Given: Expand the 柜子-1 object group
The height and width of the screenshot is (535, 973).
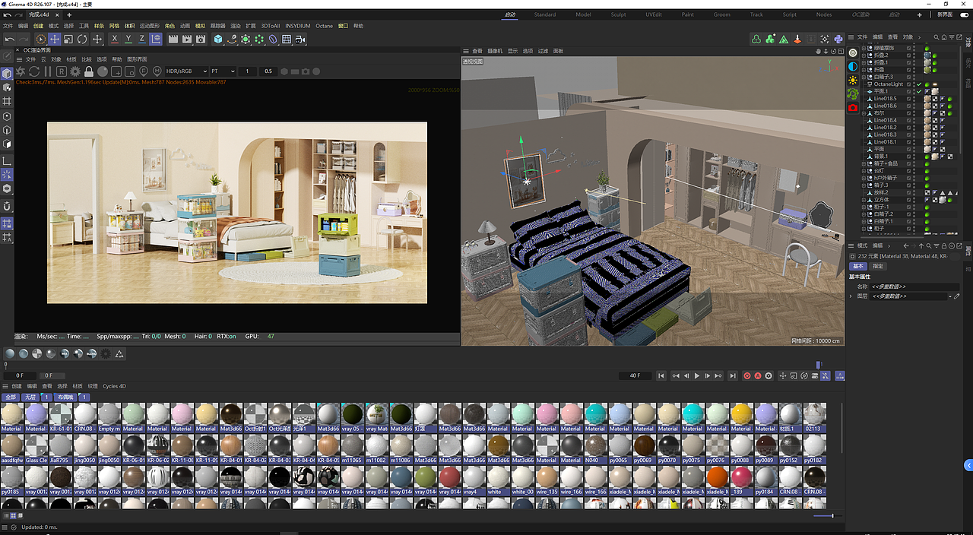Looking at the screenshot, I should pos(863,207).
